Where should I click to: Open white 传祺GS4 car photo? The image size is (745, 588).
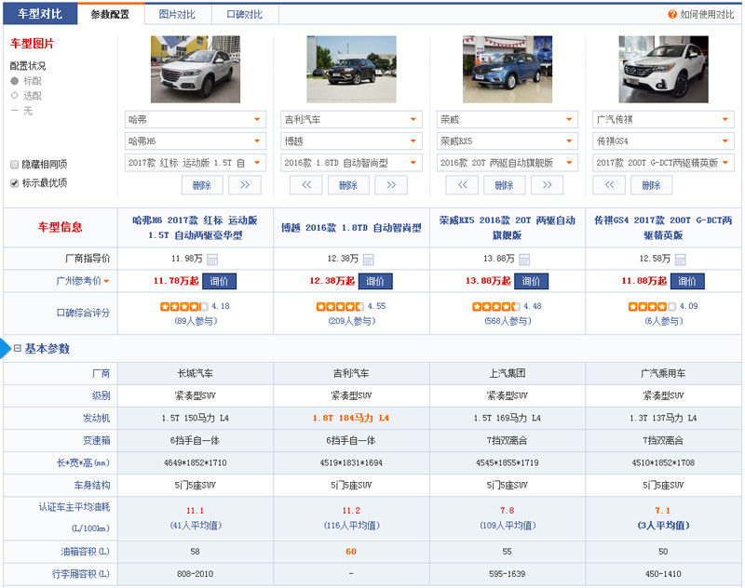(x=663, y=69)
